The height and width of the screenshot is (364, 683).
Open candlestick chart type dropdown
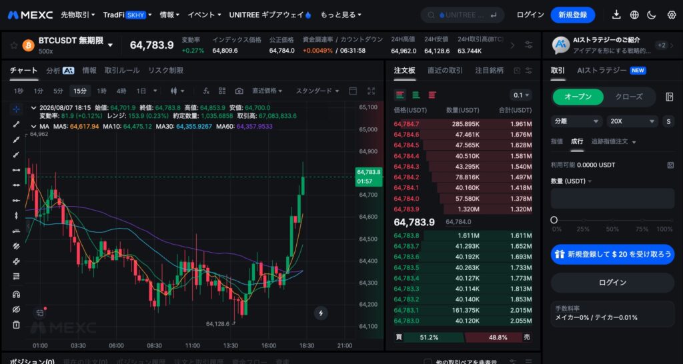pyautogui.click(x=177, y=91)
